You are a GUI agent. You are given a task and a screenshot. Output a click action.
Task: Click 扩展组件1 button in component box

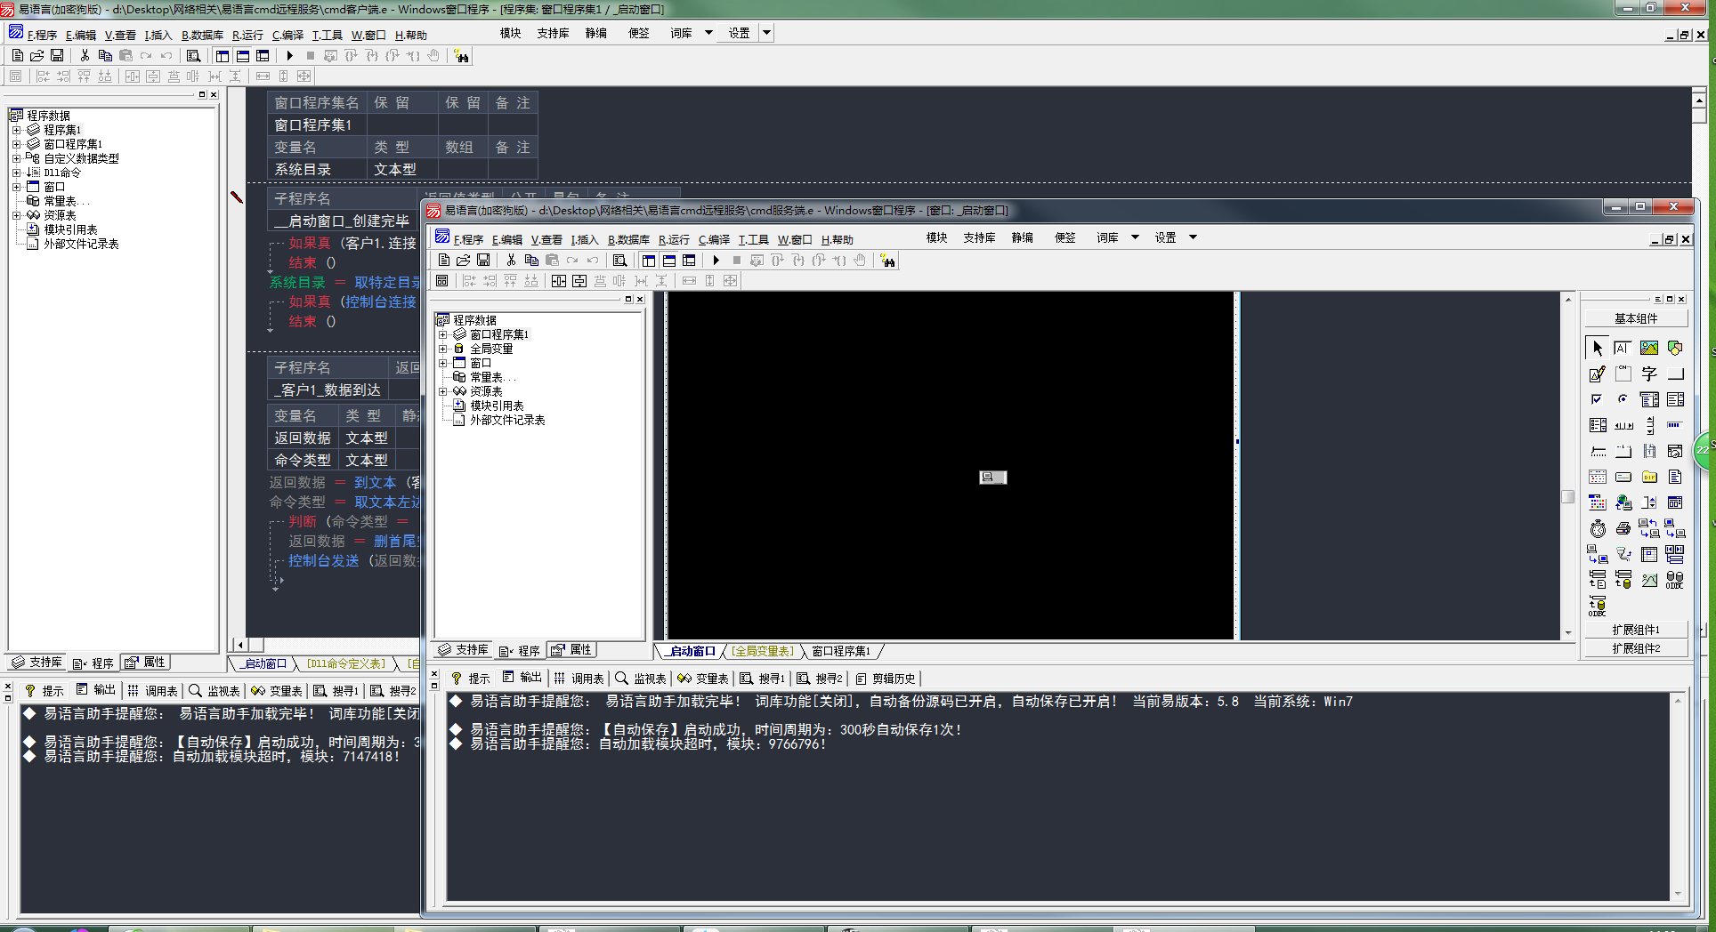1636,630
